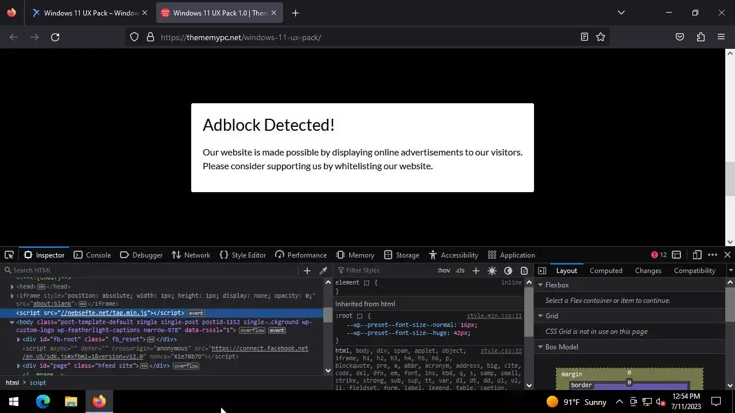Screen dimensions: 735x413
Task: Grab a color with the eyedropper
Action: click(x=323, y=270)
